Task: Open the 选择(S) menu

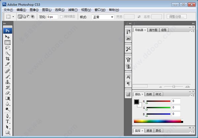Action: [60, 10]
